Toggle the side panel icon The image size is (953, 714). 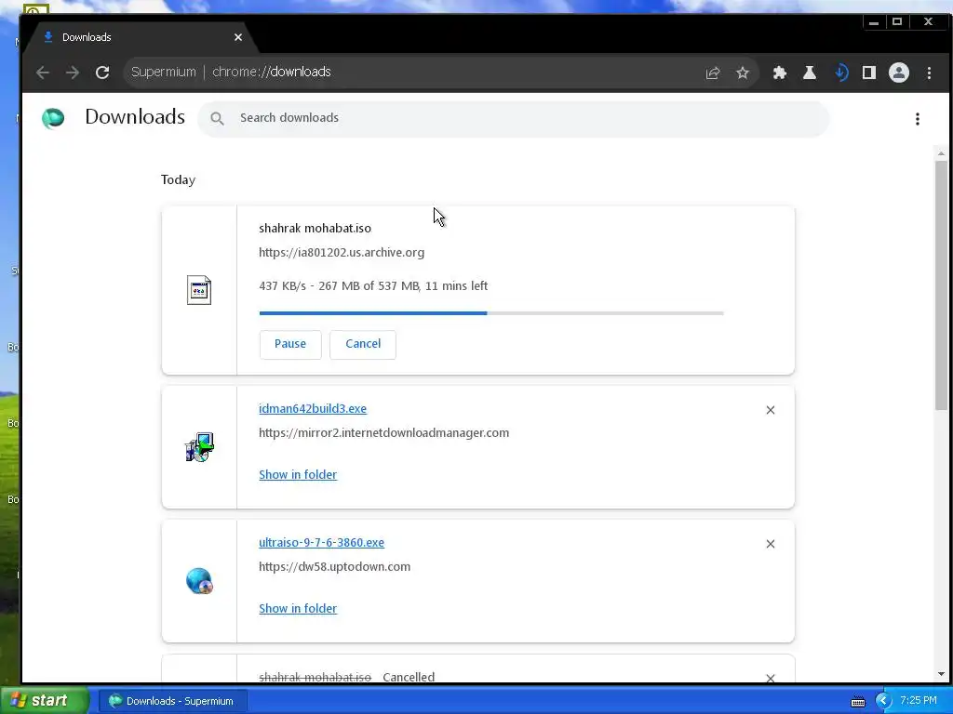(x=869, y=73)
